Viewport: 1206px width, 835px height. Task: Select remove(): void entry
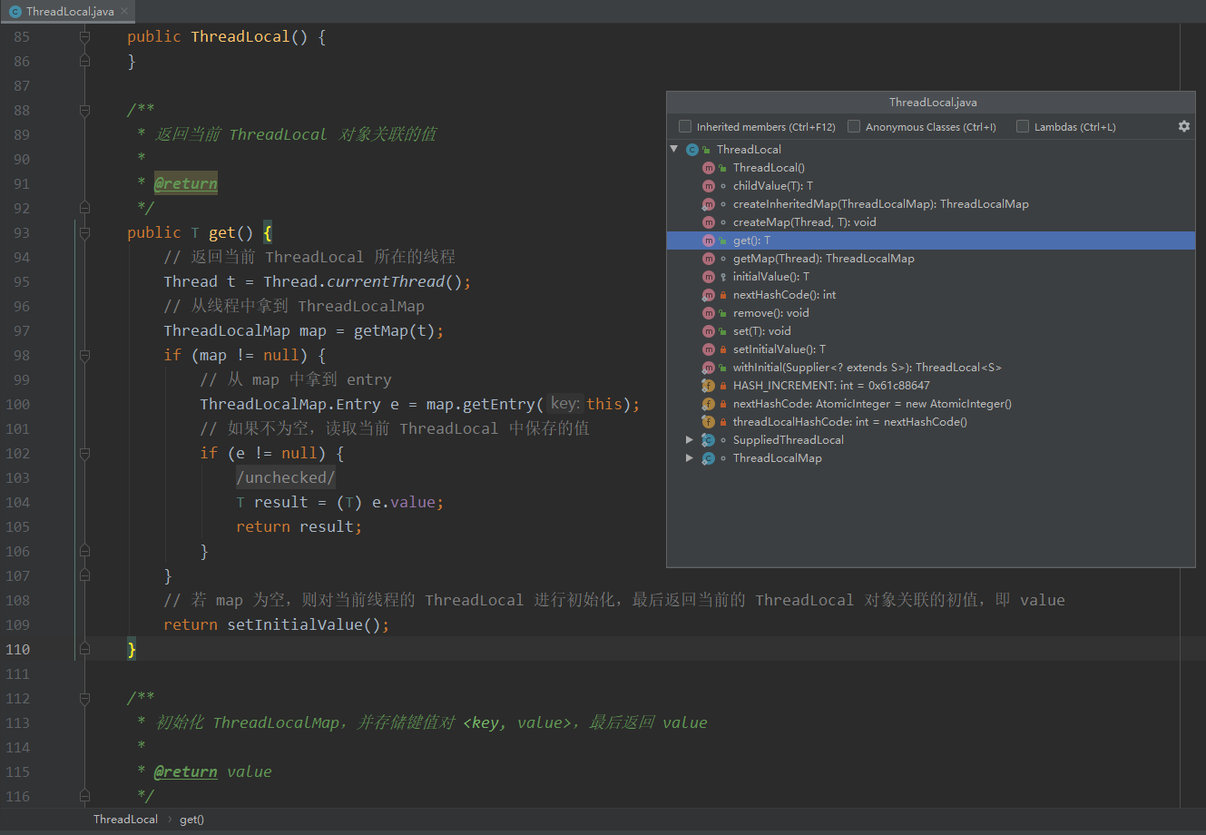pos(931,313)
